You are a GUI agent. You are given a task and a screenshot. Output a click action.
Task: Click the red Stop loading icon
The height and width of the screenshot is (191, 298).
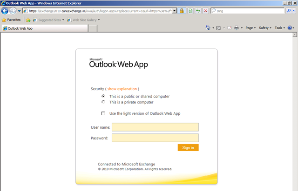coord(205,11)
